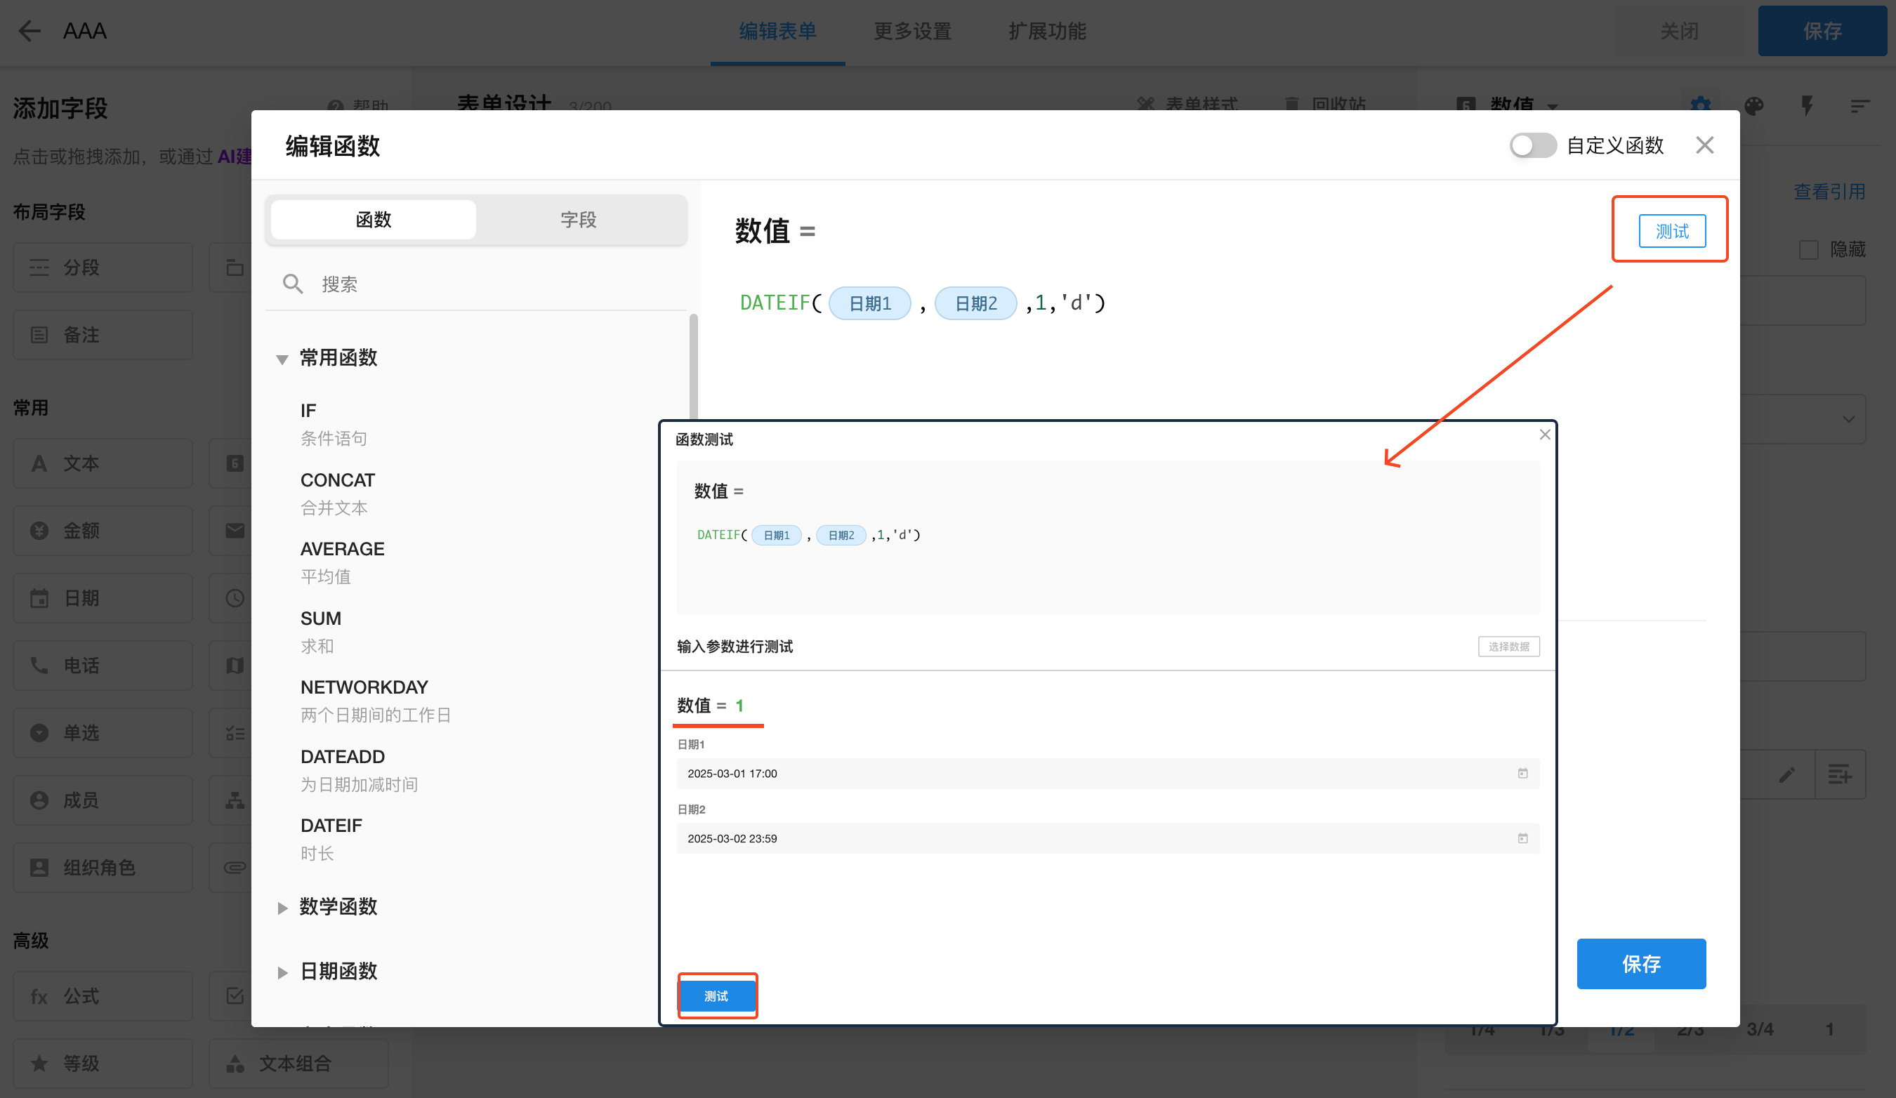Open the calendar picker for 日期2
1896x1098 pixels.
(x=1522, y=838)
